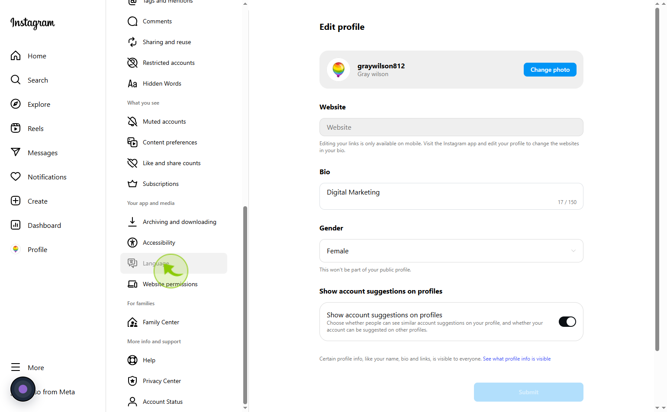Select the Muted accounts settings item
The width and height of the screenshot is (667, 412).
coord(174,121)
